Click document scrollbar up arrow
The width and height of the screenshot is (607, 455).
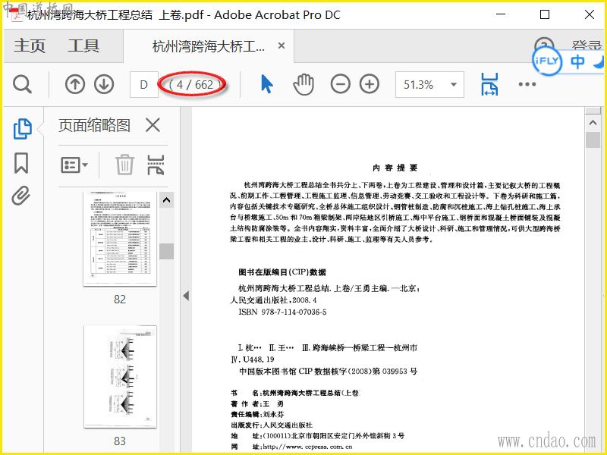593,123
